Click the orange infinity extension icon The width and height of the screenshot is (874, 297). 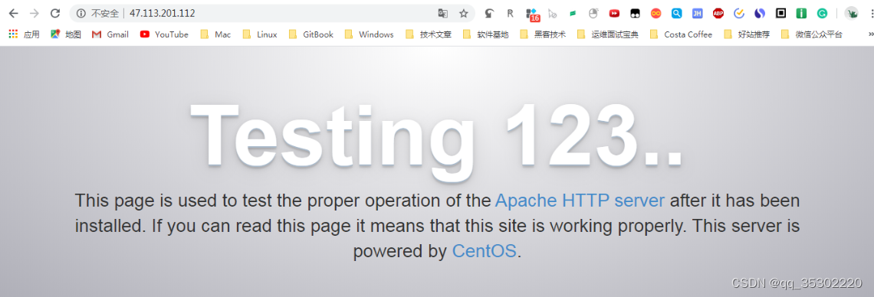656,13
